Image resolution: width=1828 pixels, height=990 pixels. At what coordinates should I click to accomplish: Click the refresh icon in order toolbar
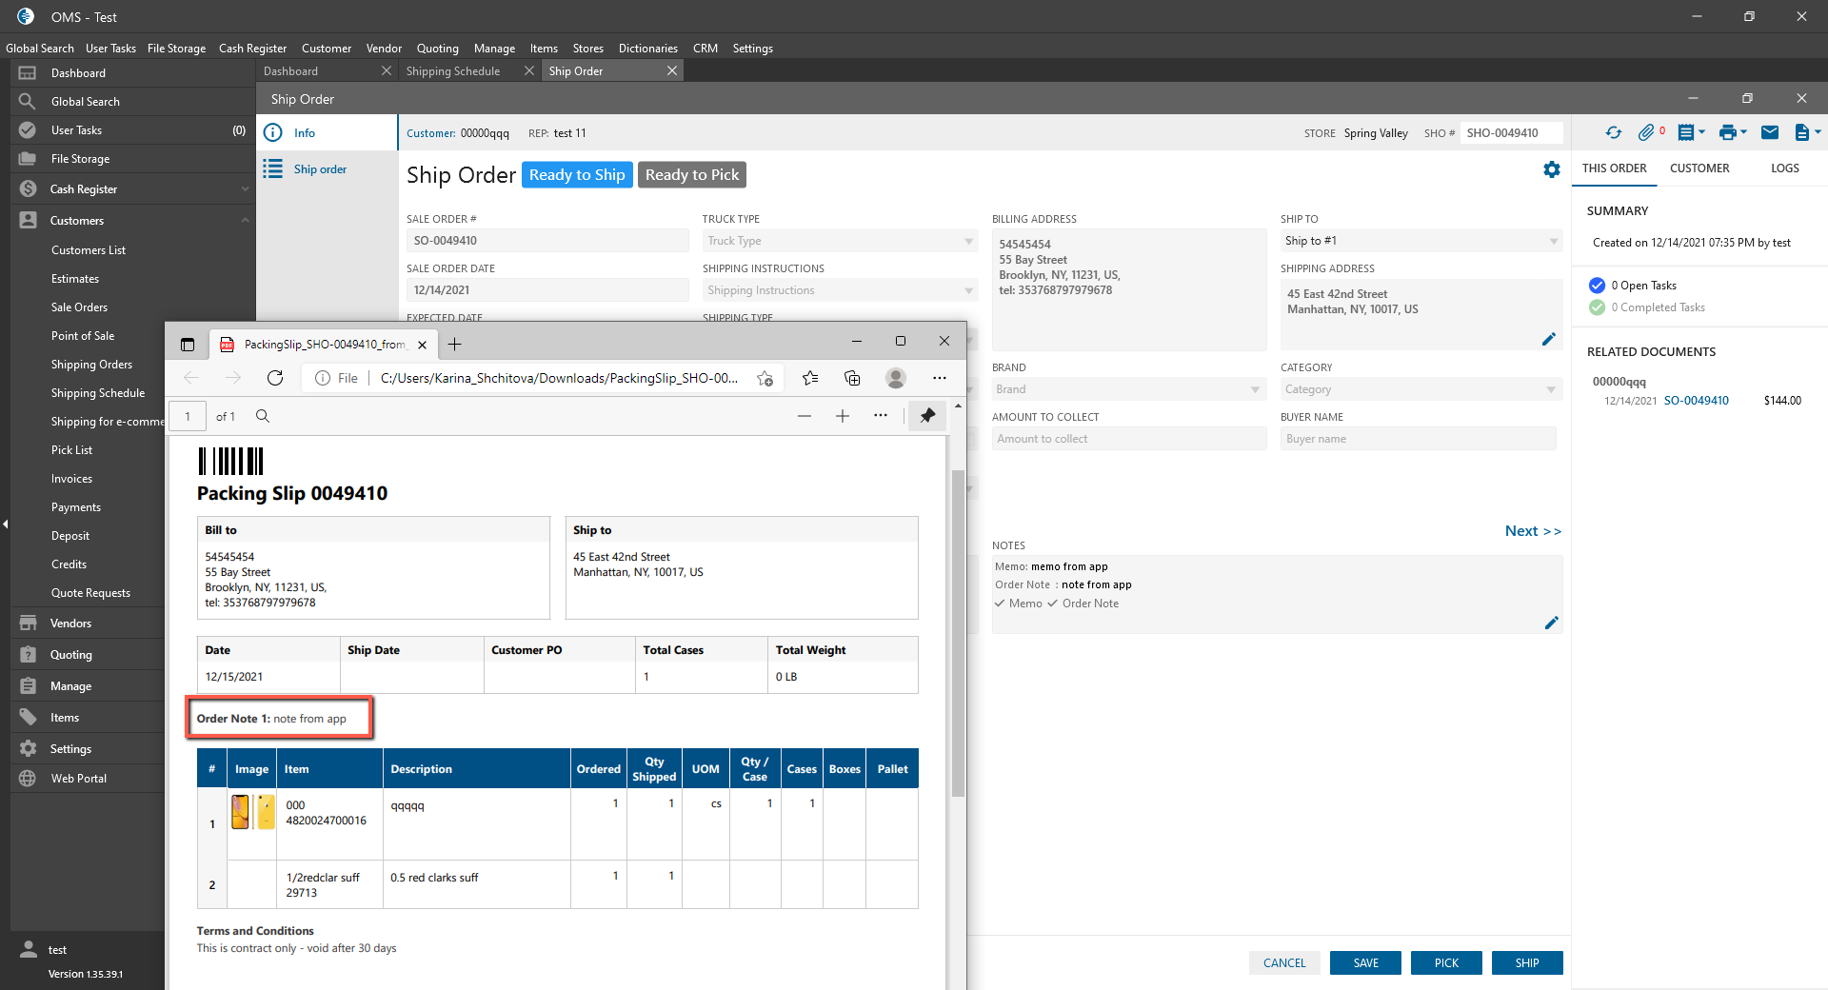pyautogui.click(x=1613, y=133)
